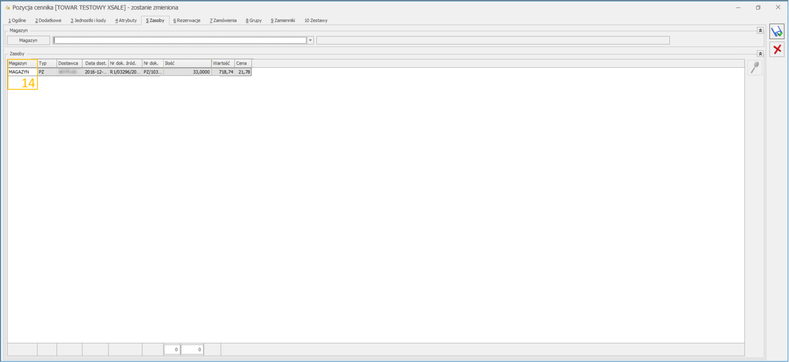Go to the 4 Atrybuty tab
The height and width of the screenshot is (362, 789).
[x=126, y=21]
